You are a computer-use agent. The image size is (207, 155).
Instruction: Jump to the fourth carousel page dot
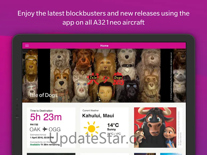107,100
